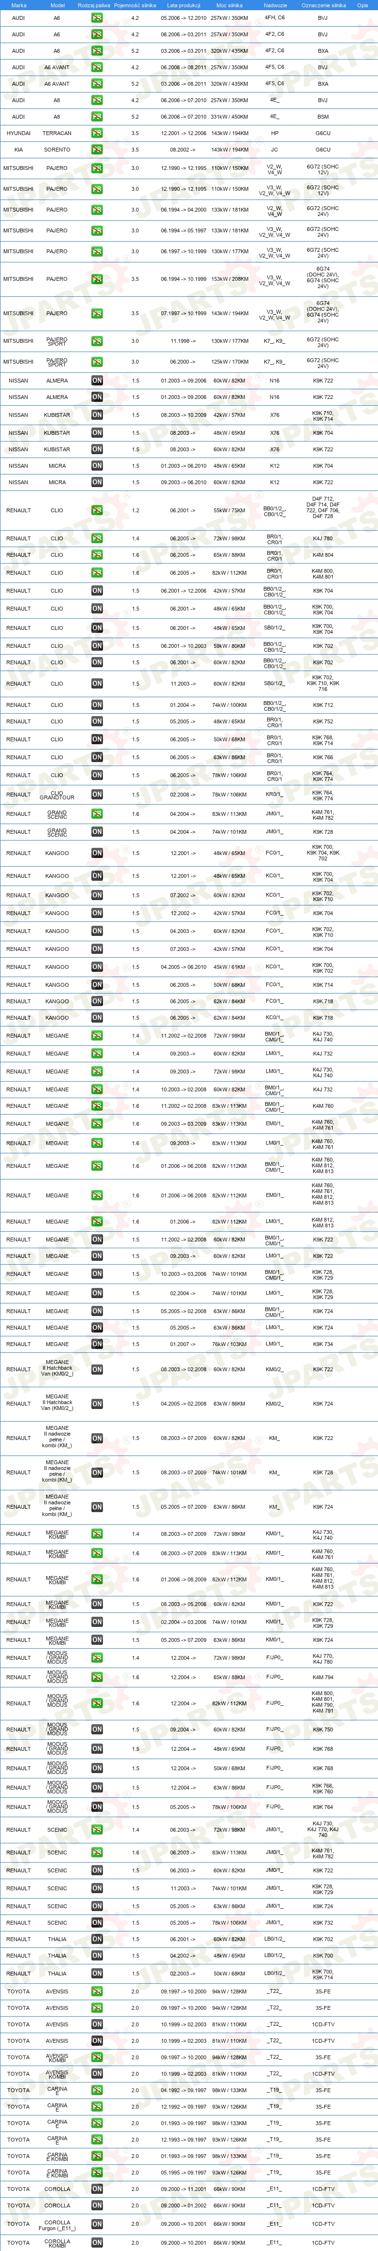Click the petrol icon for Avensis Kombi 3S-FE row
This screenshot has width=378, height=2251.
click(97, 2057)
